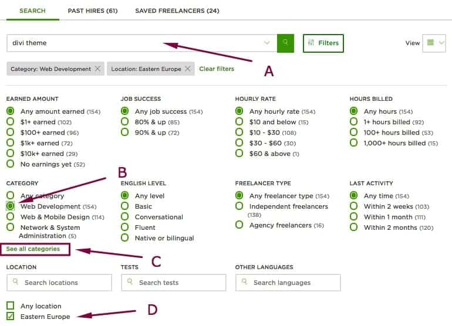Open the Filters button with sliders icon
Viewport: 452px width, 326px height.
[323, 43]
